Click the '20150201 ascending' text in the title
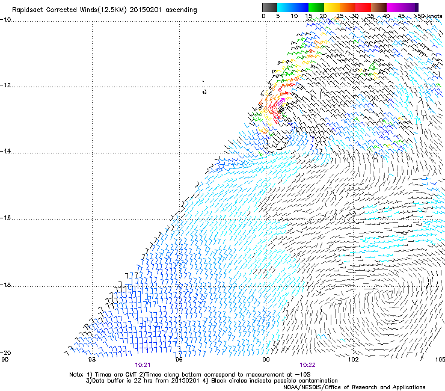Screen dimensions: 445x391 164,10
